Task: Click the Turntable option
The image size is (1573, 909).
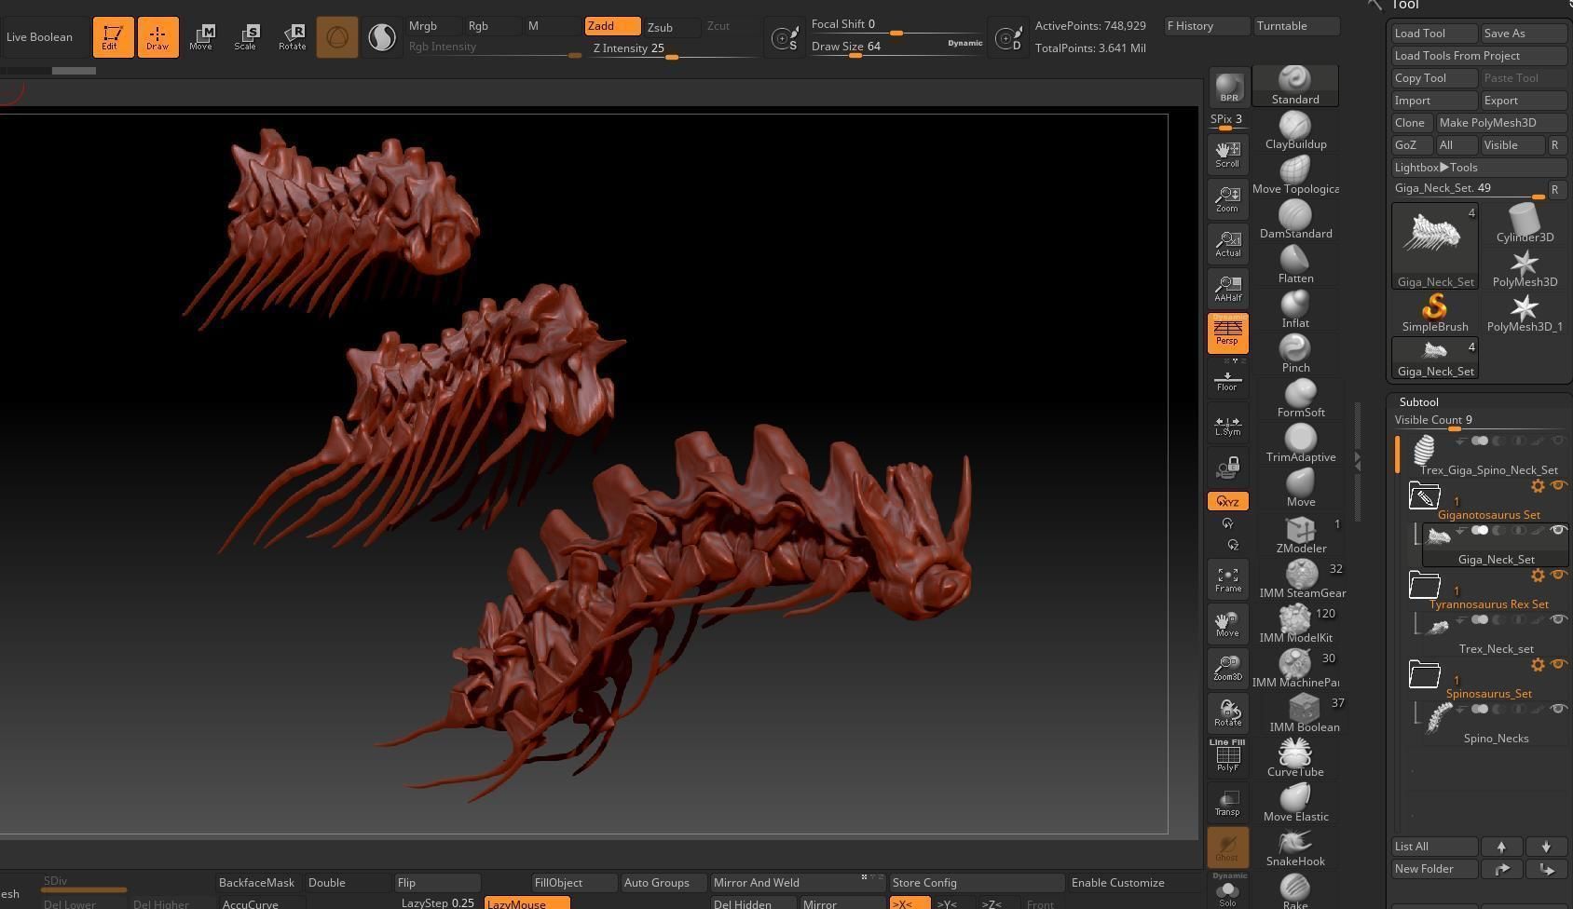Action: tap(1297, 26)
